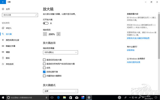Click the vertical scrollbar thumb on right

pyautogui.click(x=159, y=37)
